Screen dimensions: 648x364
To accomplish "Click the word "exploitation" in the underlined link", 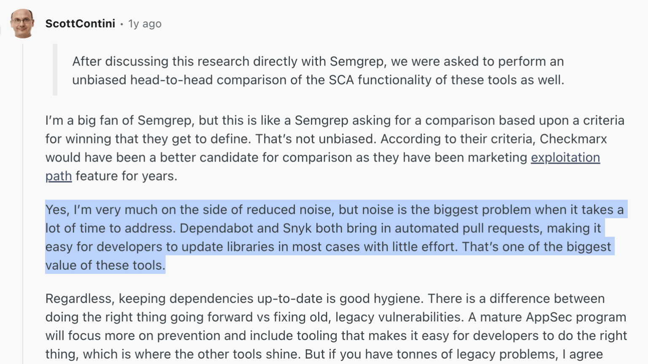I will point(565,158).
